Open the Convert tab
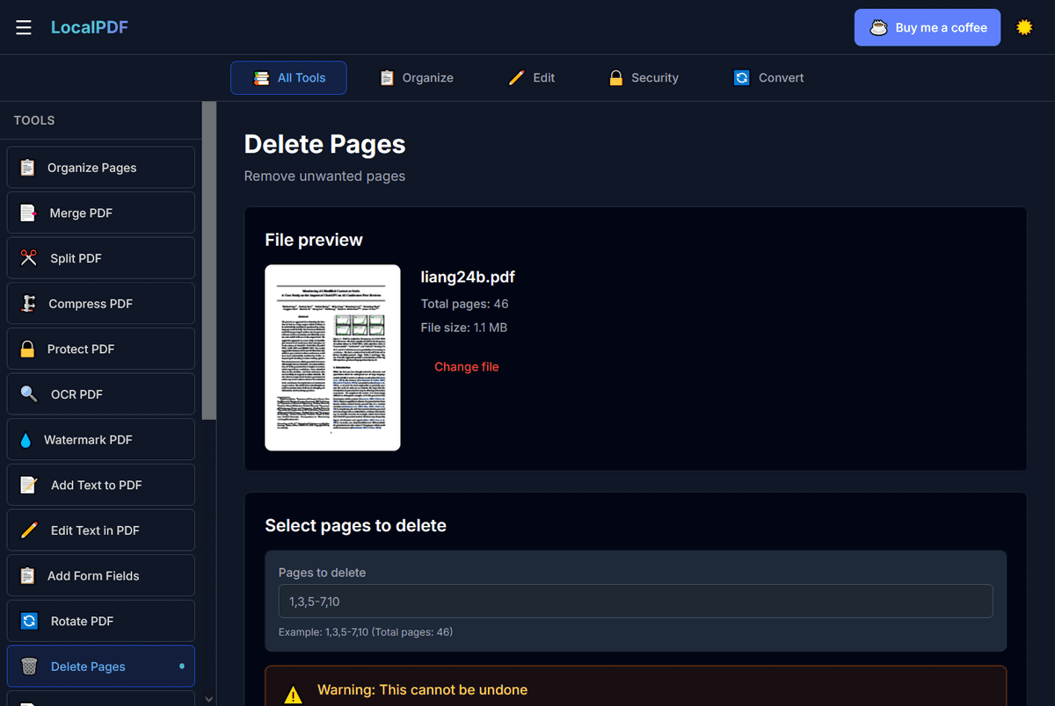Viewport: 1055px width, 706px height. [x=768, y=78]
